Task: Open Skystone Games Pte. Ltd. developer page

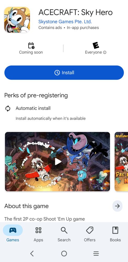Action: (x=65, y=21)
